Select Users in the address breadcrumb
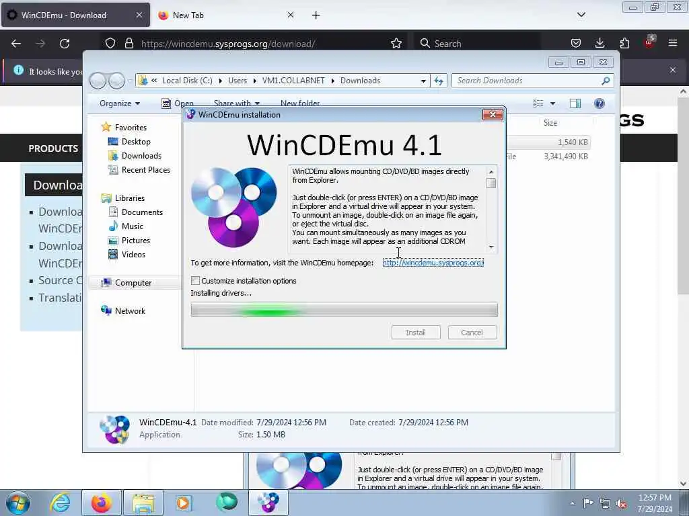This screenshot has width=689, height=516. click(238, 81)
